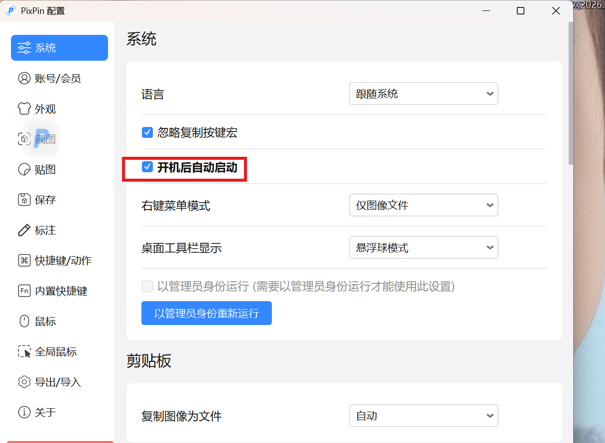Click the 语言 label text
The width and height of the screenshot is (605, 443).
coord(152,94)
